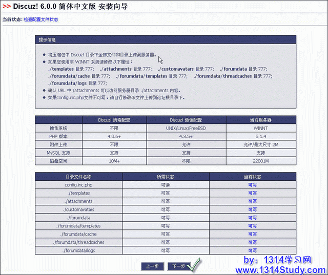Image resolution: width=328 pixels, height=275 pixels.
Task: Click the 当前状态 column header
Action: (252, 177)
